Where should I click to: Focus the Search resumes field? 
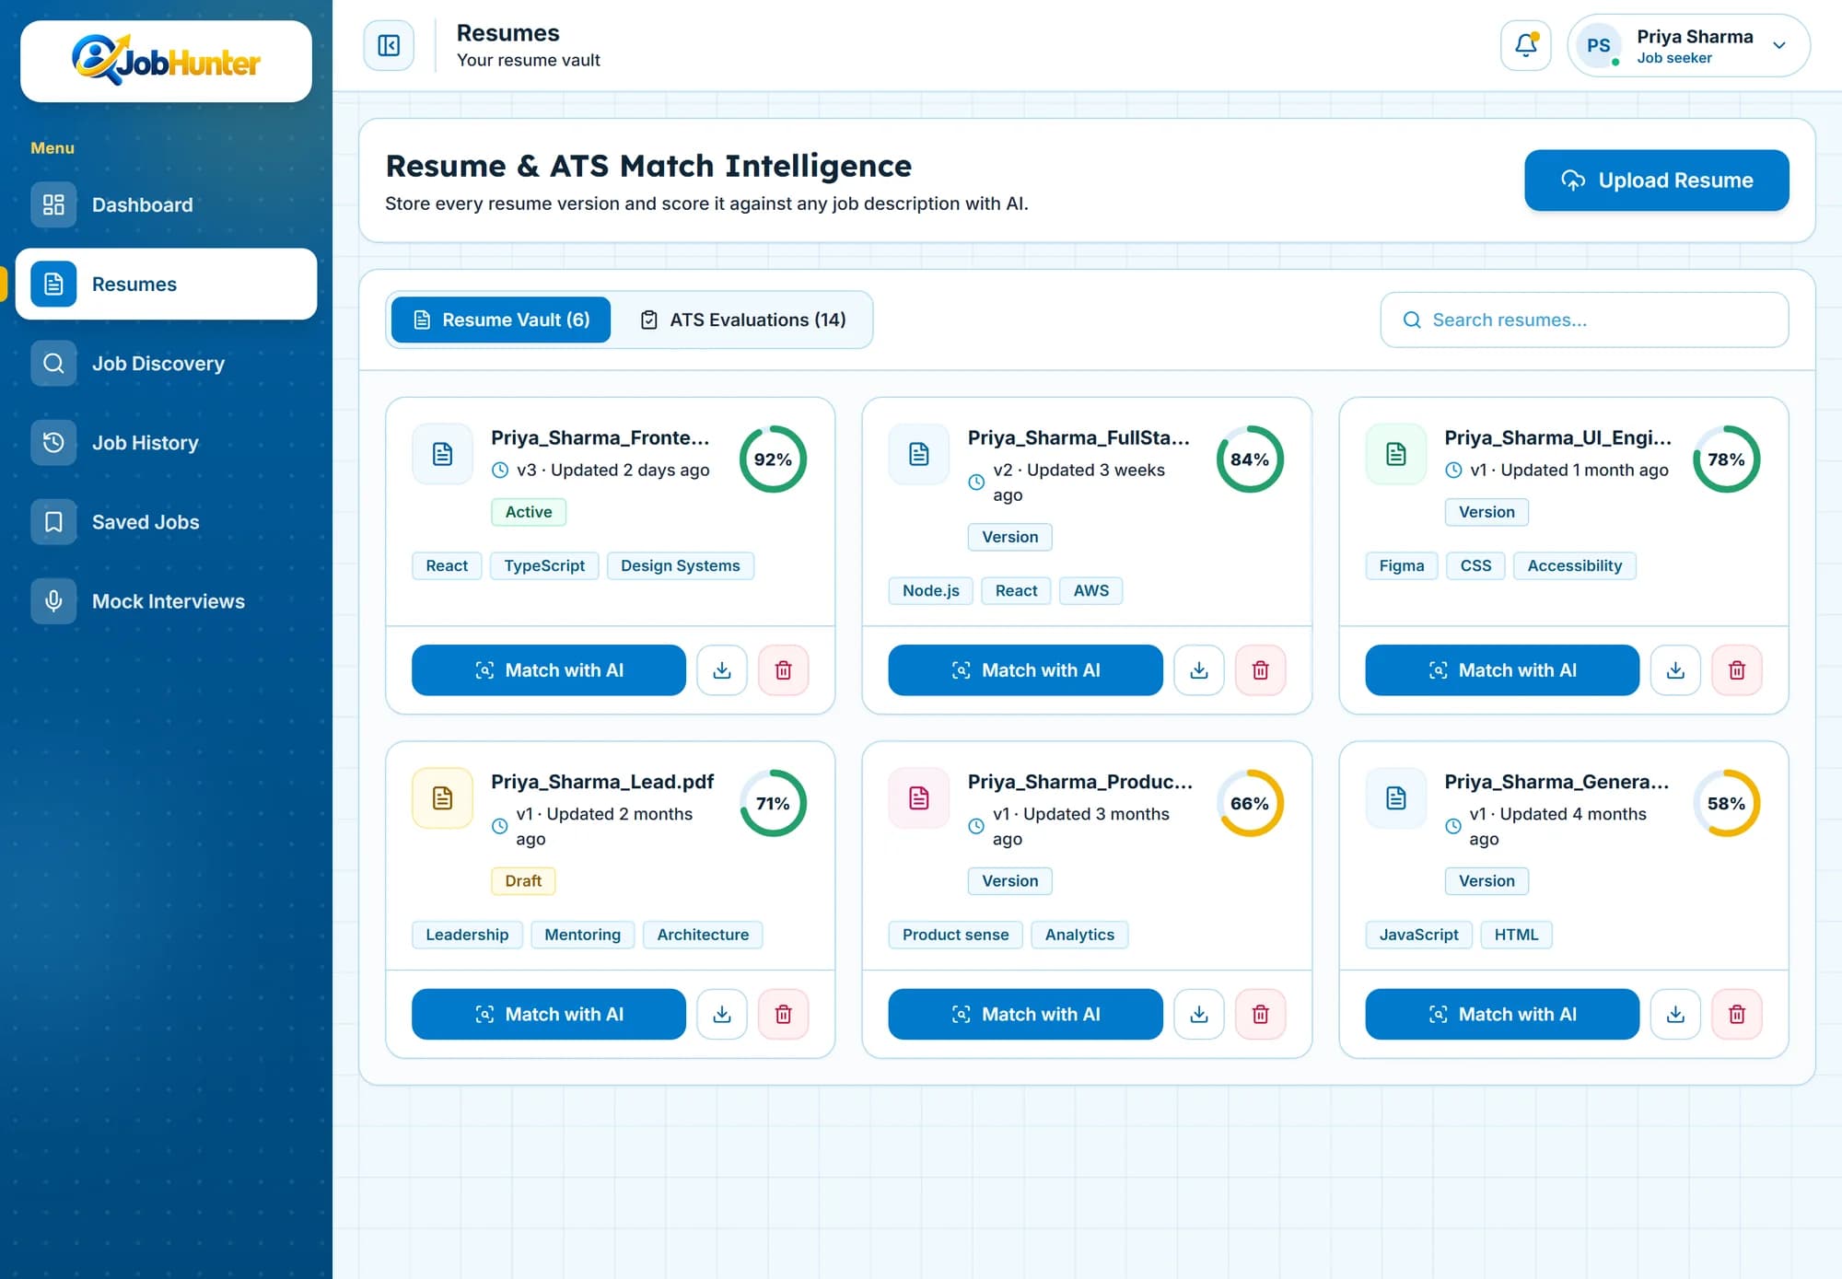point(1584,320)
